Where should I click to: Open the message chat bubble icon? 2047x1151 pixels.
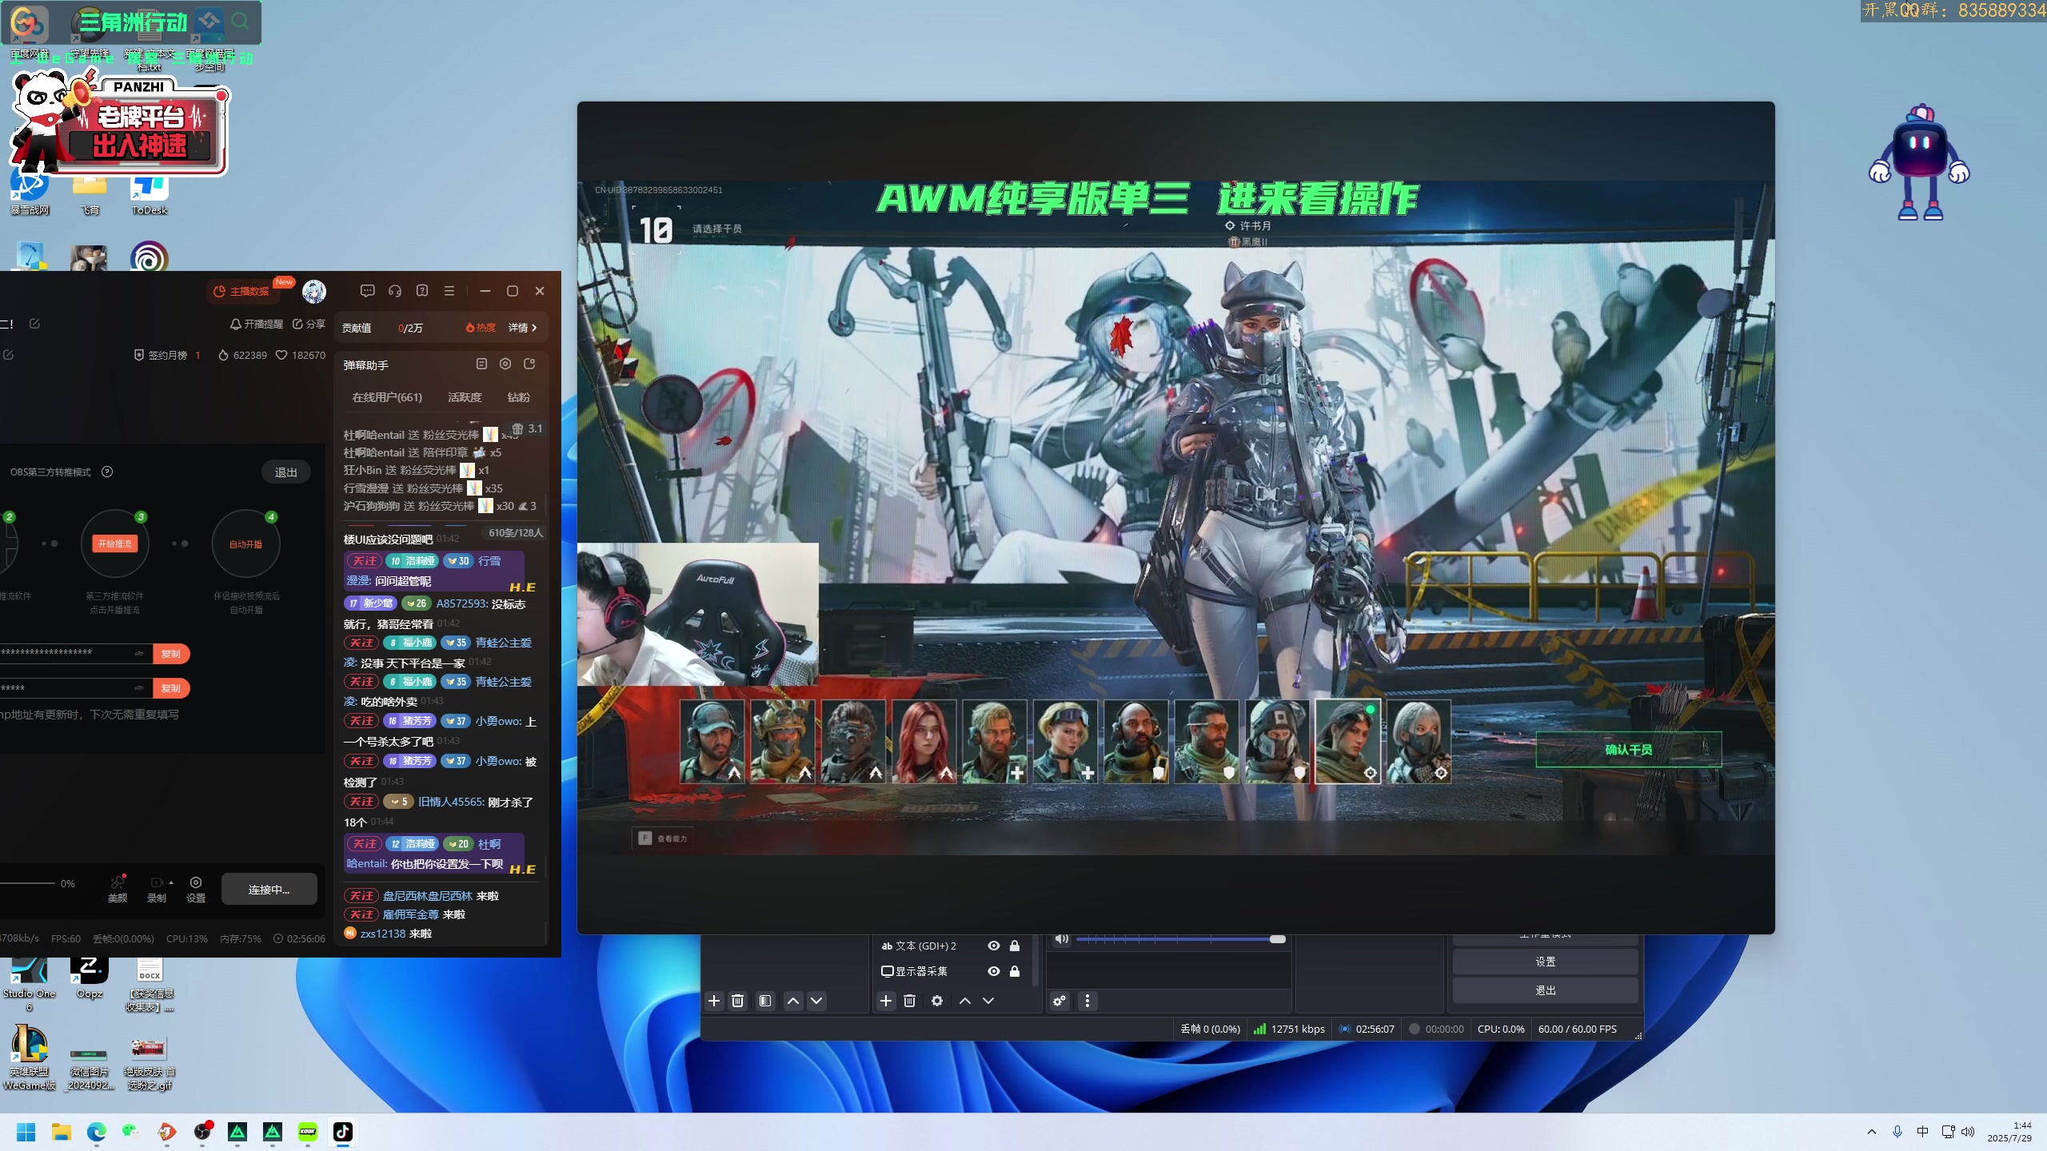click(x=367, y=291)
